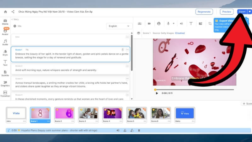Screen dimensions: 252x142
Task: Select the Audio sidebar icon
Action: click(x=5, y=42)
